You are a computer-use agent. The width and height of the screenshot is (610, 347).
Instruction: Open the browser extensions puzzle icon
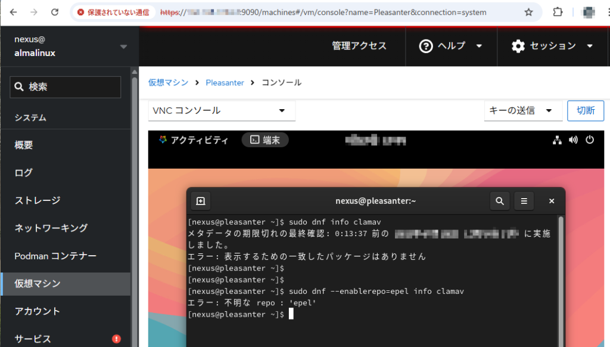[558, 12]
